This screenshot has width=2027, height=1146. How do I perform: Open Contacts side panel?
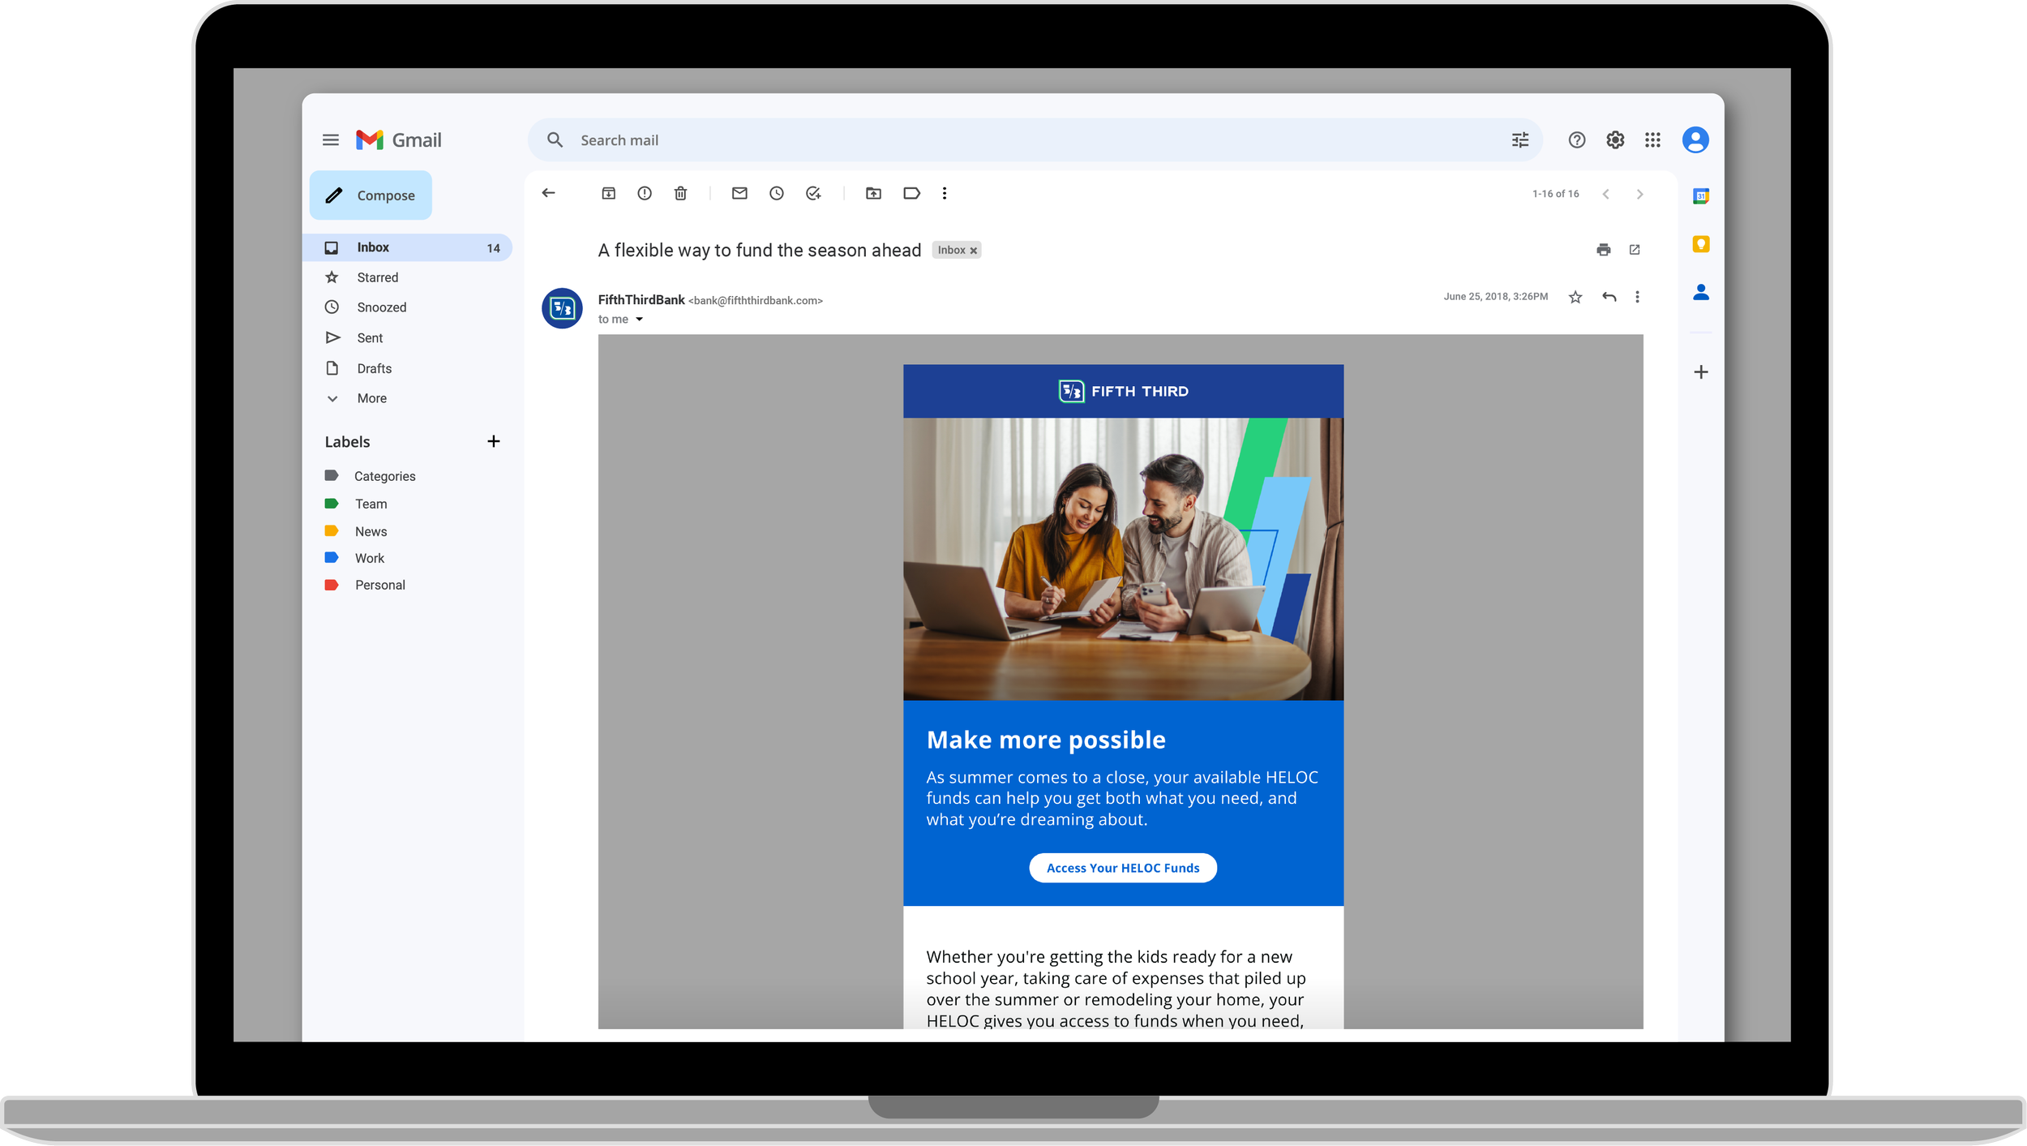tap(1701, 292)
